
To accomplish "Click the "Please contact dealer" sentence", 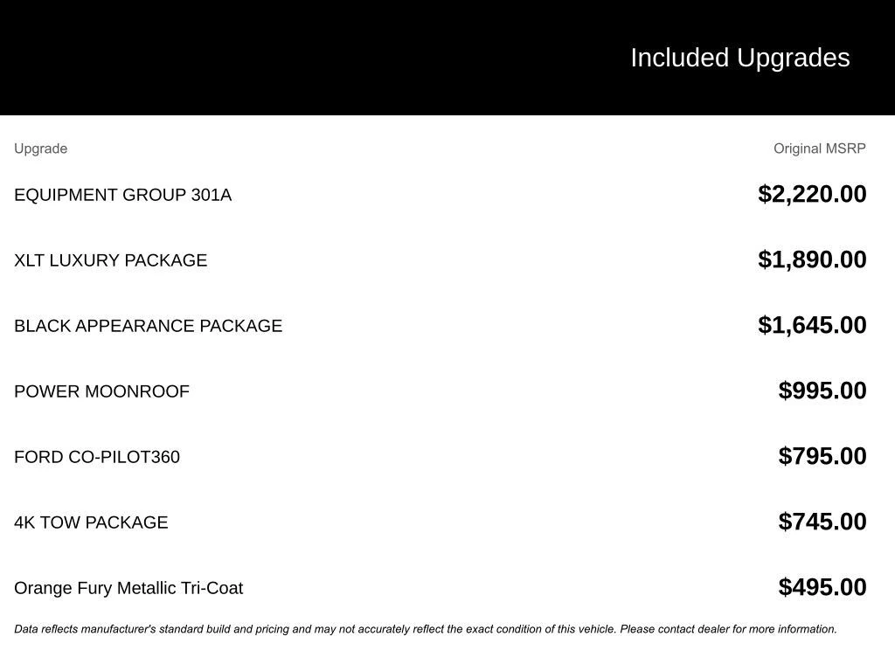I will [728, 629].
